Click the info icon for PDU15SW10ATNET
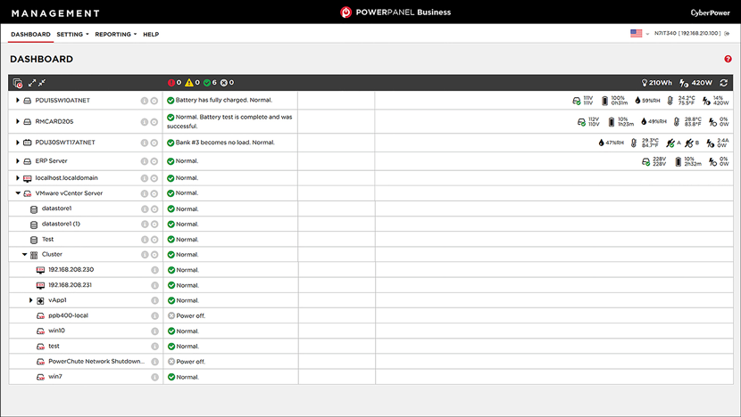The width and height of the screenshot is (741, 417). click(x=145, y=101)
